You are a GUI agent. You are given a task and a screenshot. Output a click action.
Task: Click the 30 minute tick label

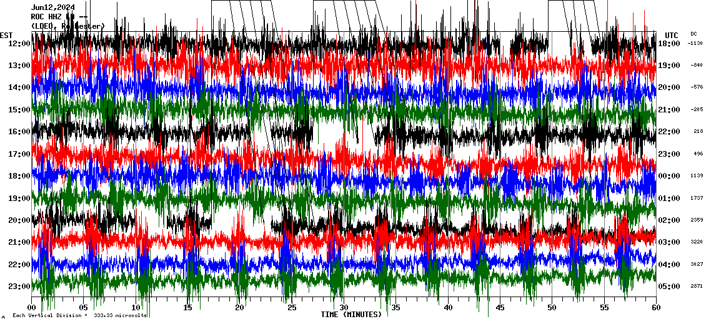coord(344,308)
